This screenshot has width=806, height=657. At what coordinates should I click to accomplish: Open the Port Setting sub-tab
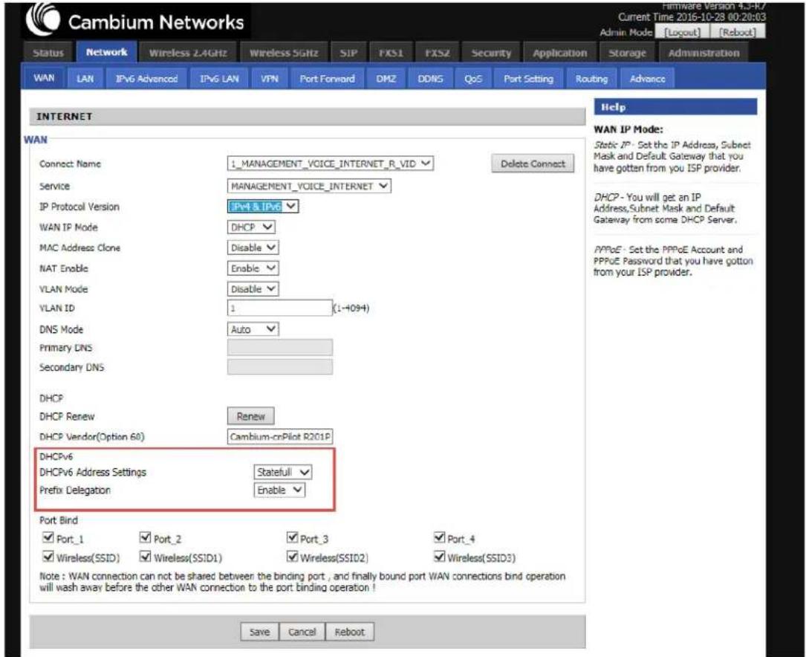click(x=528, y=79)
